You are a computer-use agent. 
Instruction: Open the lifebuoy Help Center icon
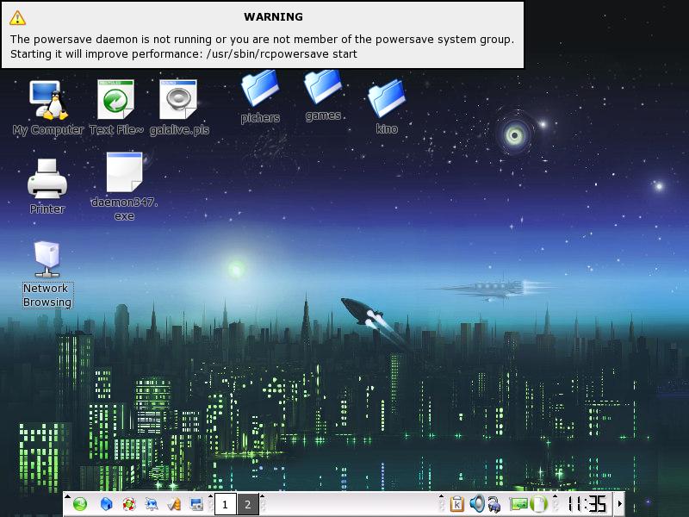click(129, 504)
